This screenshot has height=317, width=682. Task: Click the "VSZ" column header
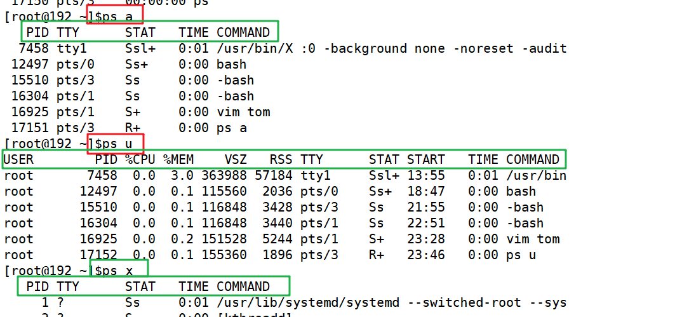coord(236,159)
